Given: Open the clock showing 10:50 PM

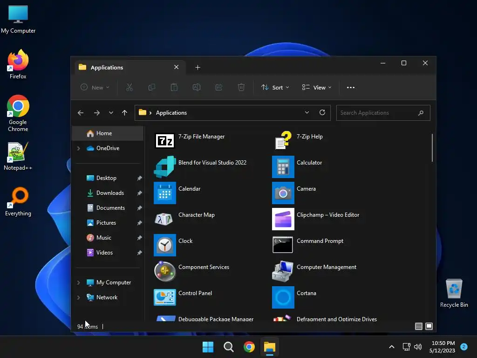Looking at the screenshot, I should [x=443, y=347].
